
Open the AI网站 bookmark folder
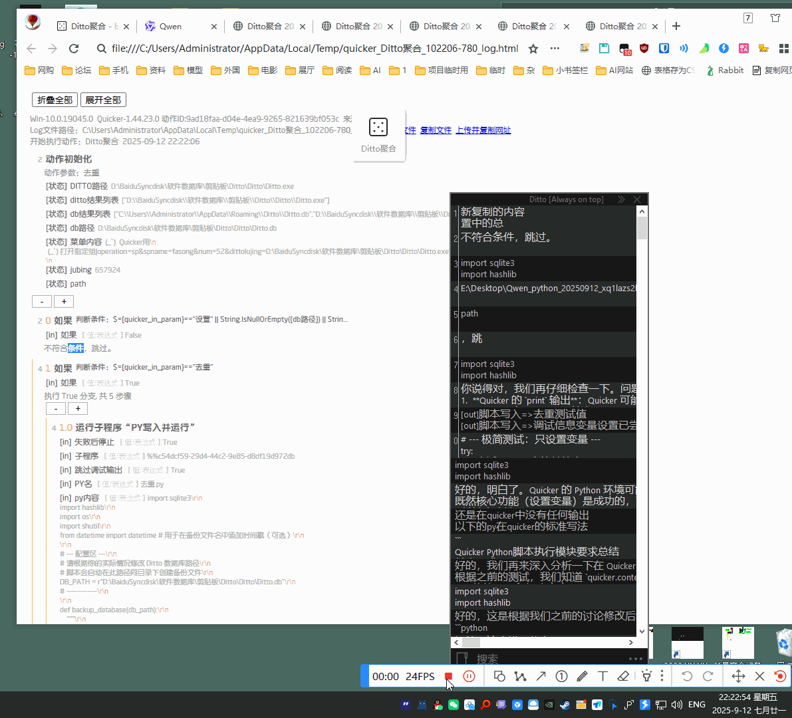614,70
